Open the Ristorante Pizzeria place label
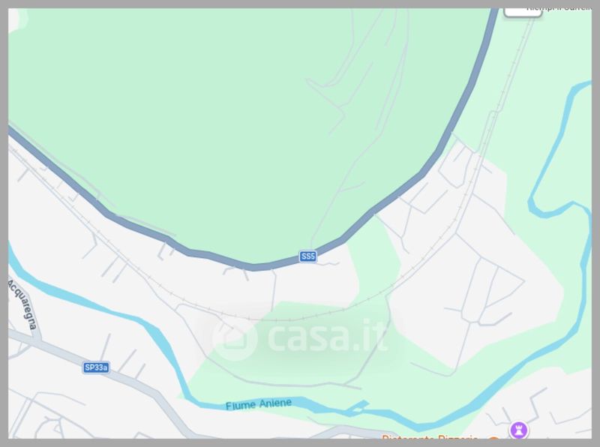Screen dimensions: 600x447 click(430, 437)
